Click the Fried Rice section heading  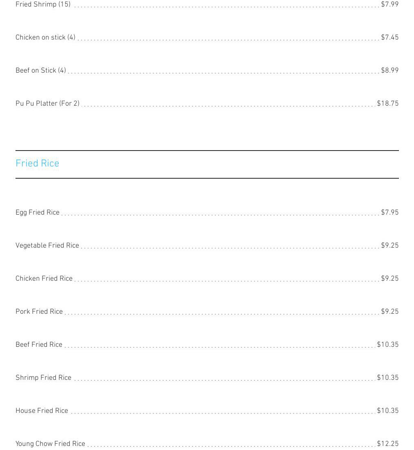tap(38, 164)
